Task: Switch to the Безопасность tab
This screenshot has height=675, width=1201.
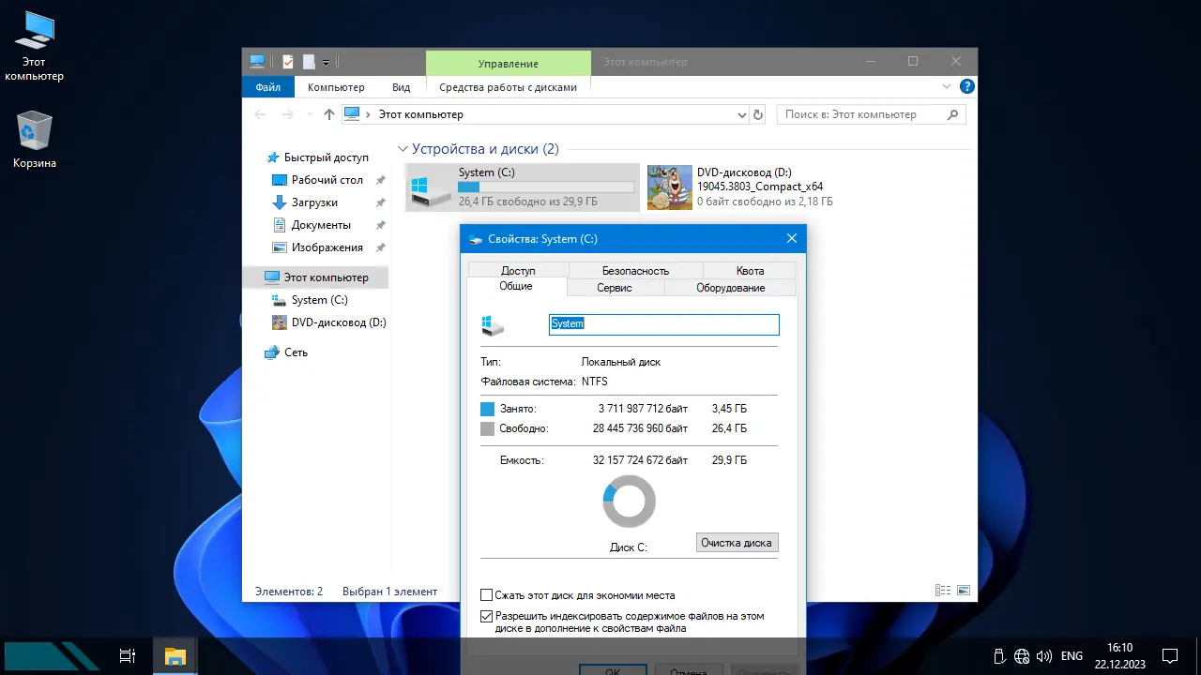Action: point(635,270)
